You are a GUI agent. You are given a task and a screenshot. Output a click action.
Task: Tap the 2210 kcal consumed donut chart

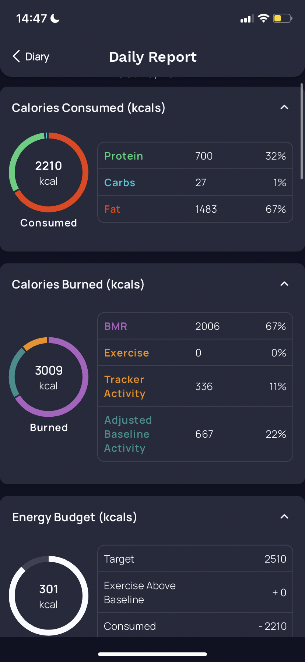(x=49, y=173)
